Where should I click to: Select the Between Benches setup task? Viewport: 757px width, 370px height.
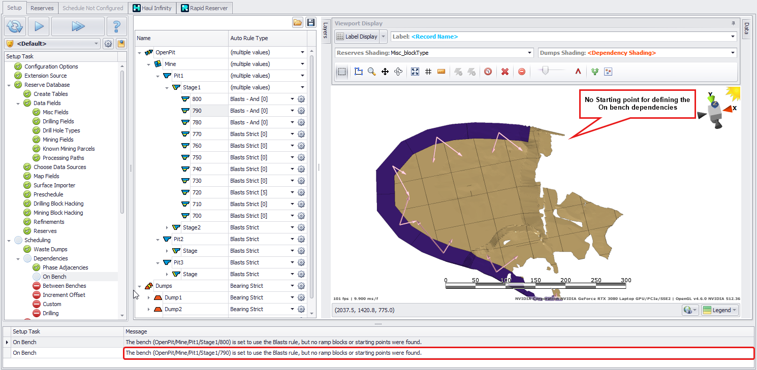tap(64, 286)
